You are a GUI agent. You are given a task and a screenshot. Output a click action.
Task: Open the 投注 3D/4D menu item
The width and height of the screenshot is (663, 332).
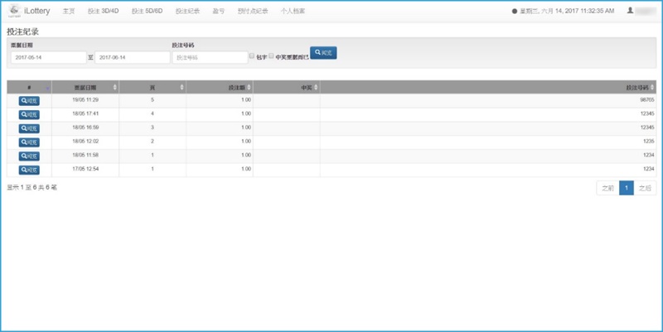104,12
